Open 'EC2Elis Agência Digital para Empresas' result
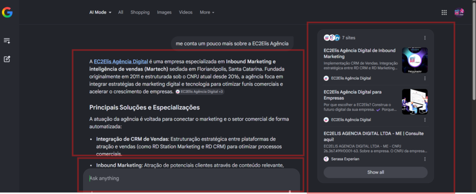 click(352, 95)
